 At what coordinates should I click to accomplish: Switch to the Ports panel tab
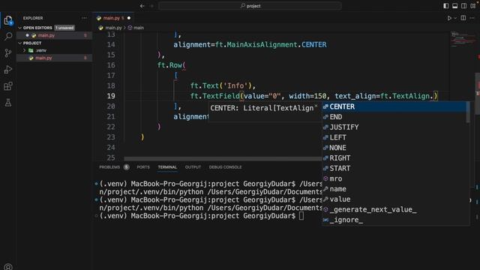pyautogui.click(x=143, y=167)
